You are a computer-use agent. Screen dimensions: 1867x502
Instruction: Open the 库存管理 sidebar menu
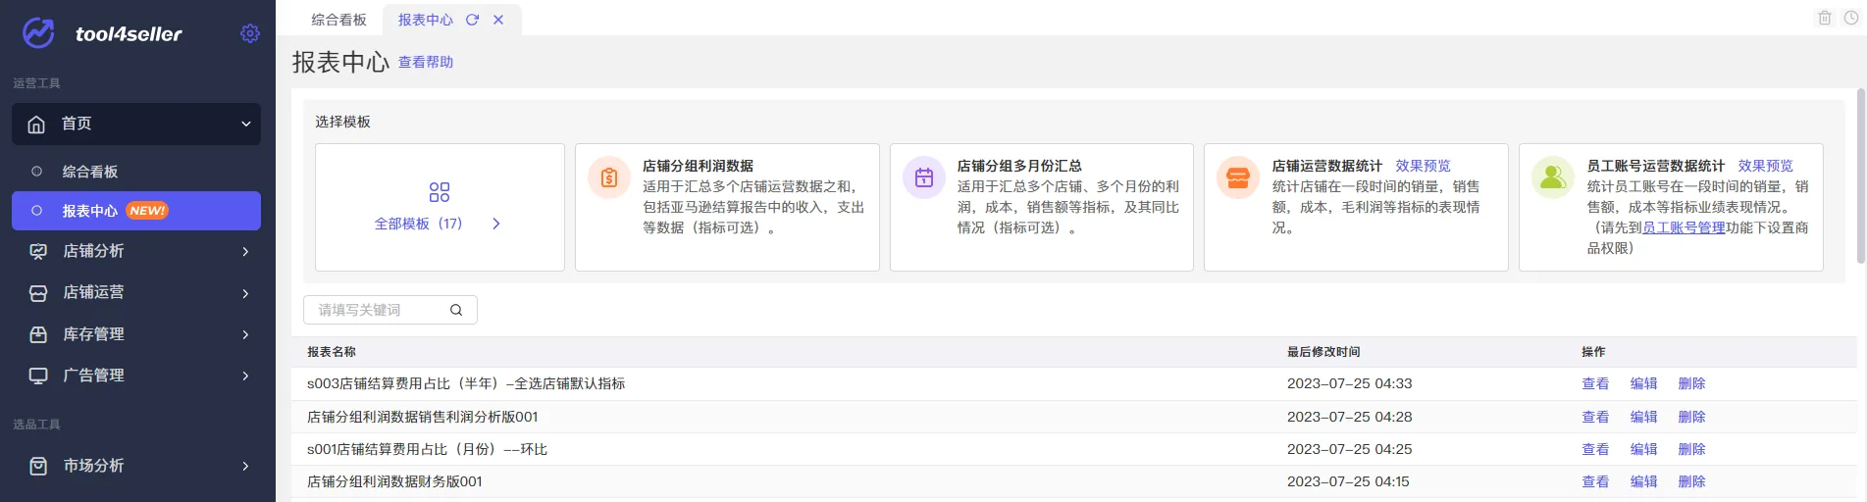click(136, 334)
